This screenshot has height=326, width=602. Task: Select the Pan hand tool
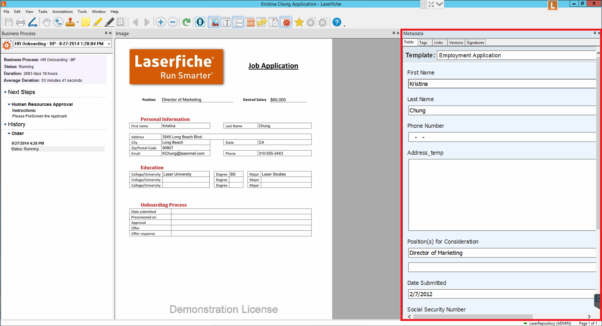[46, 22]
